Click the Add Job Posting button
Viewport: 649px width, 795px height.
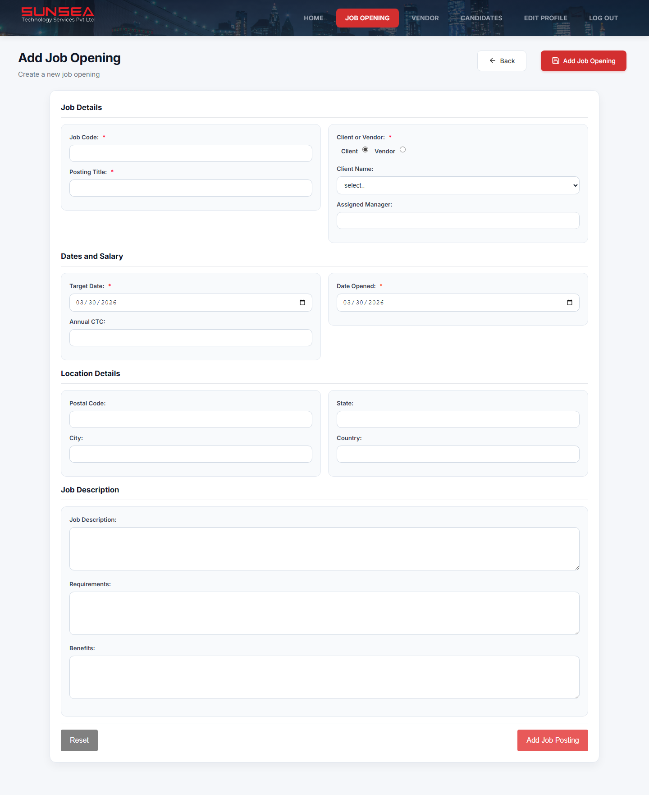553,740
